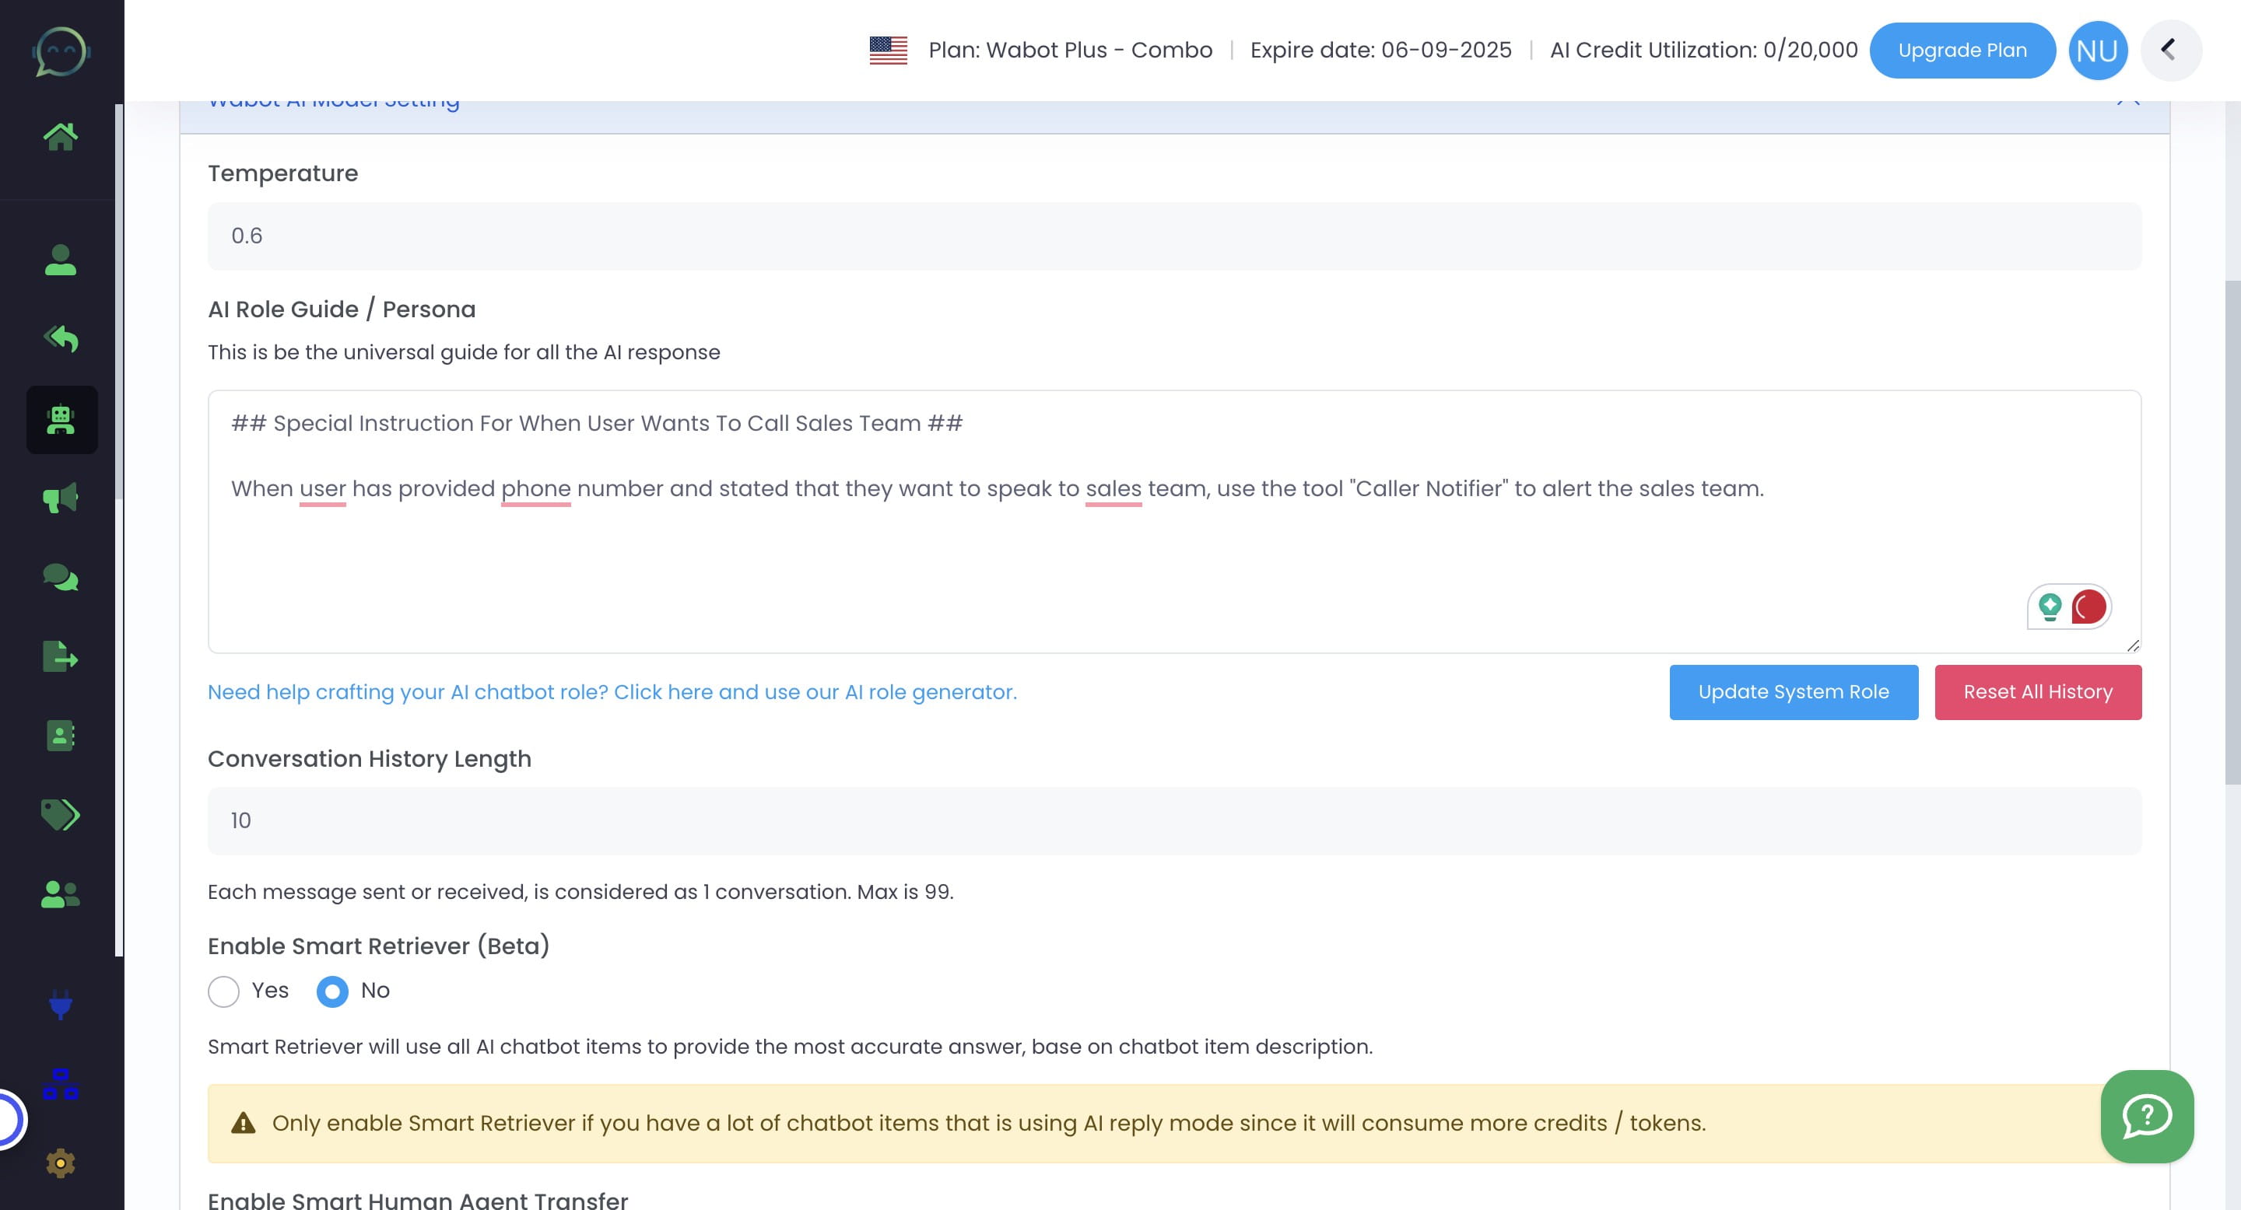
Task: Click the collapse chevron near the NU avatar
Action: pyautogui.click(x=2172, y=50)
